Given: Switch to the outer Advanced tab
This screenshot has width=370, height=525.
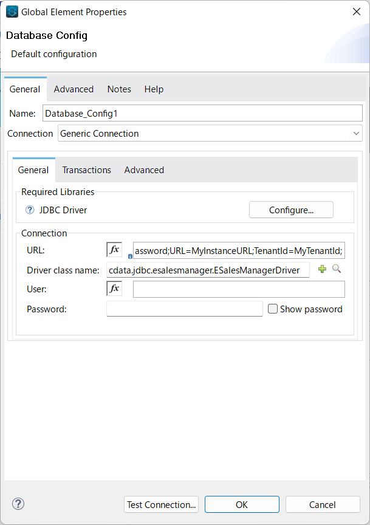Looking at the screenshot, I should 74,89.
